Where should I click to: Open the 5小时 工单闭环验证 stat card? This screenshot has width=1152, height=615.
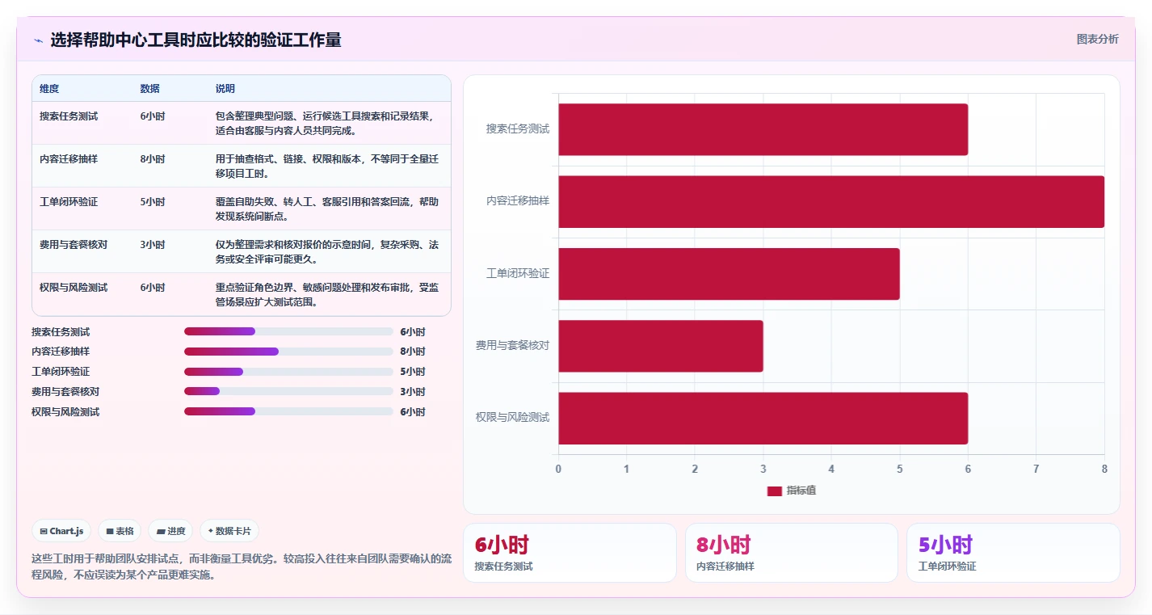pos(1013,553)
